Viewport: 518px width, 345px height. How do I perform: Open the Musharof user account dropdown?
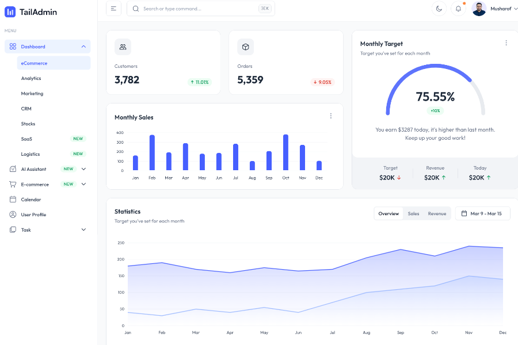pos(494,9)
